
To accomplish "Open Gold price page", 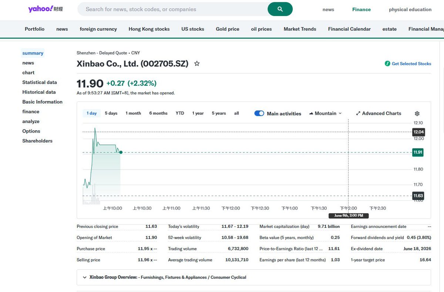I will coord(228,29).
